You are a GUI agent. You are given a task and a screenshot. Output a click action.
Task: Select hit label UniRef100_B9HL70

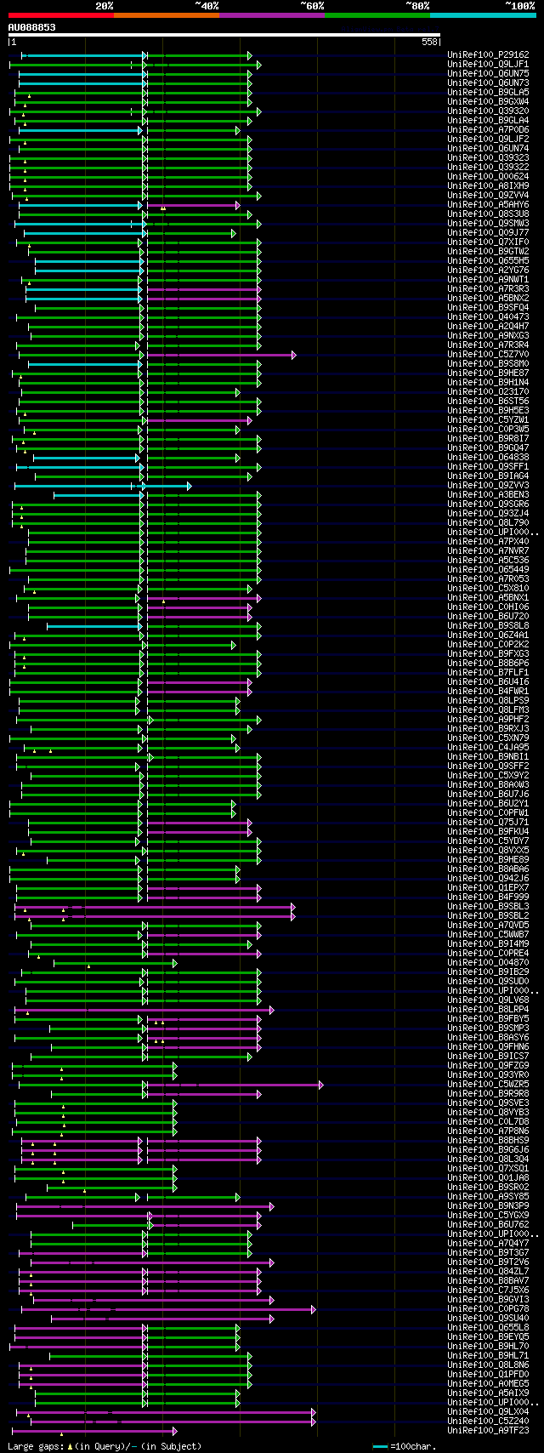point(488,1347)
